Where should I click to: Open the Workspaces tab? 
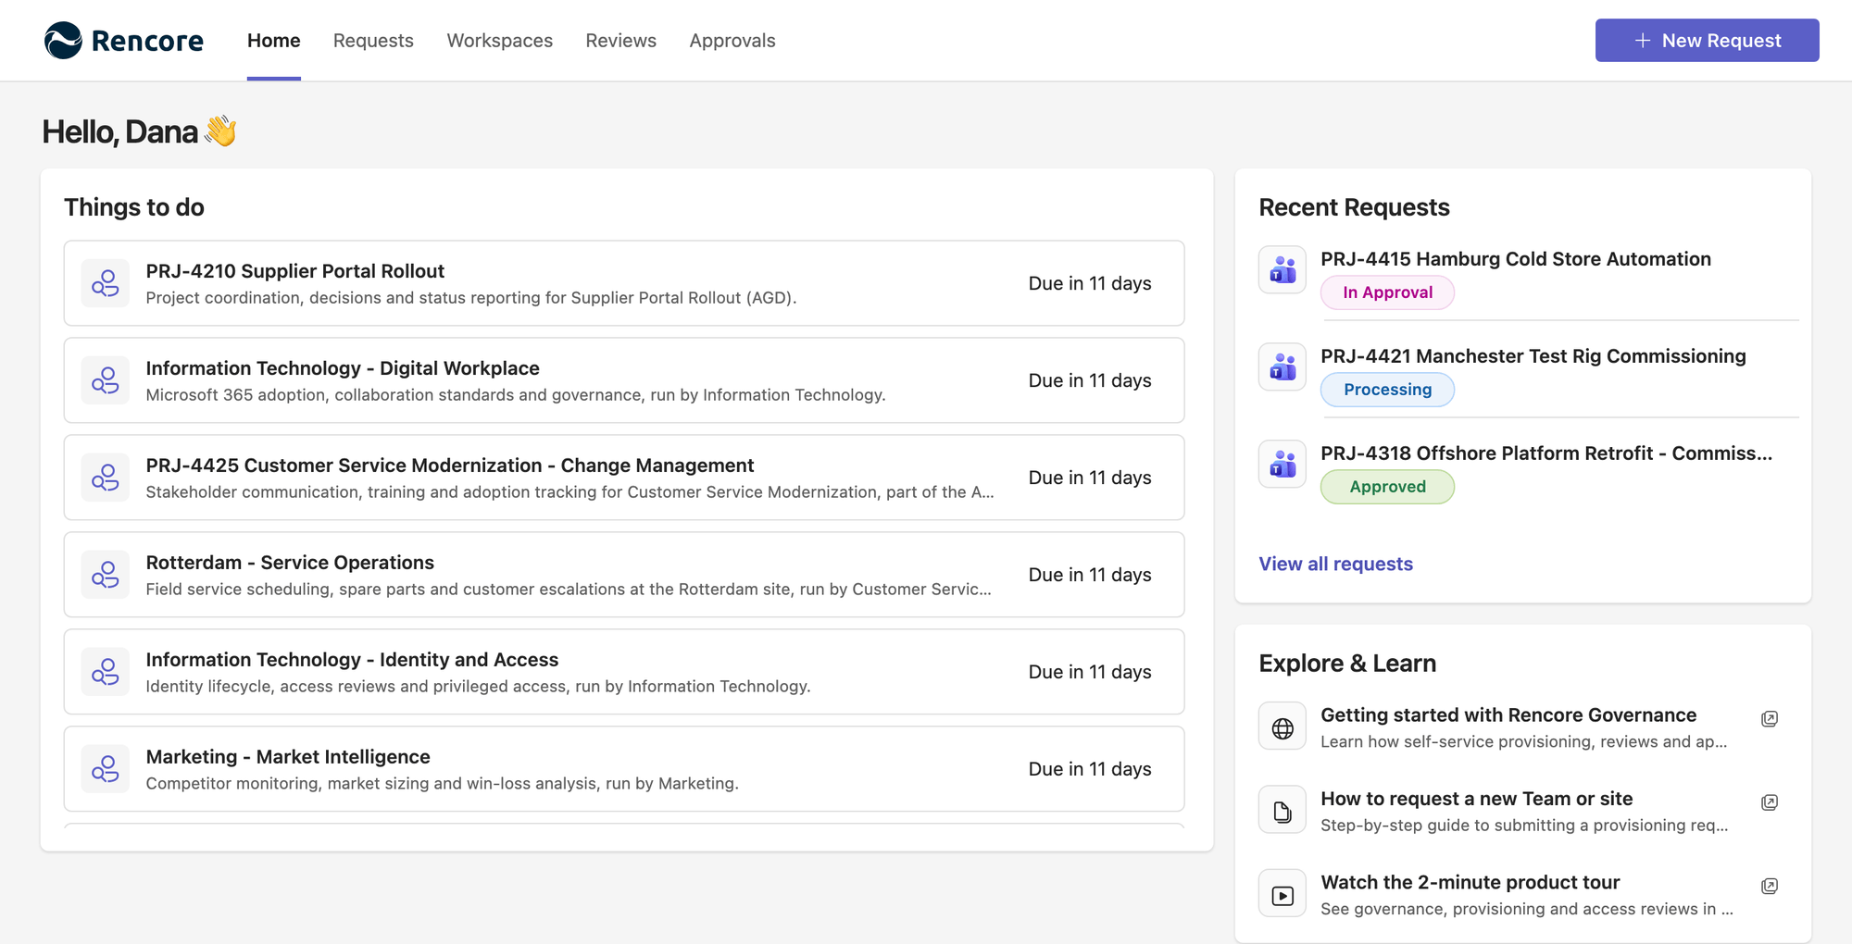click(500, 41)
